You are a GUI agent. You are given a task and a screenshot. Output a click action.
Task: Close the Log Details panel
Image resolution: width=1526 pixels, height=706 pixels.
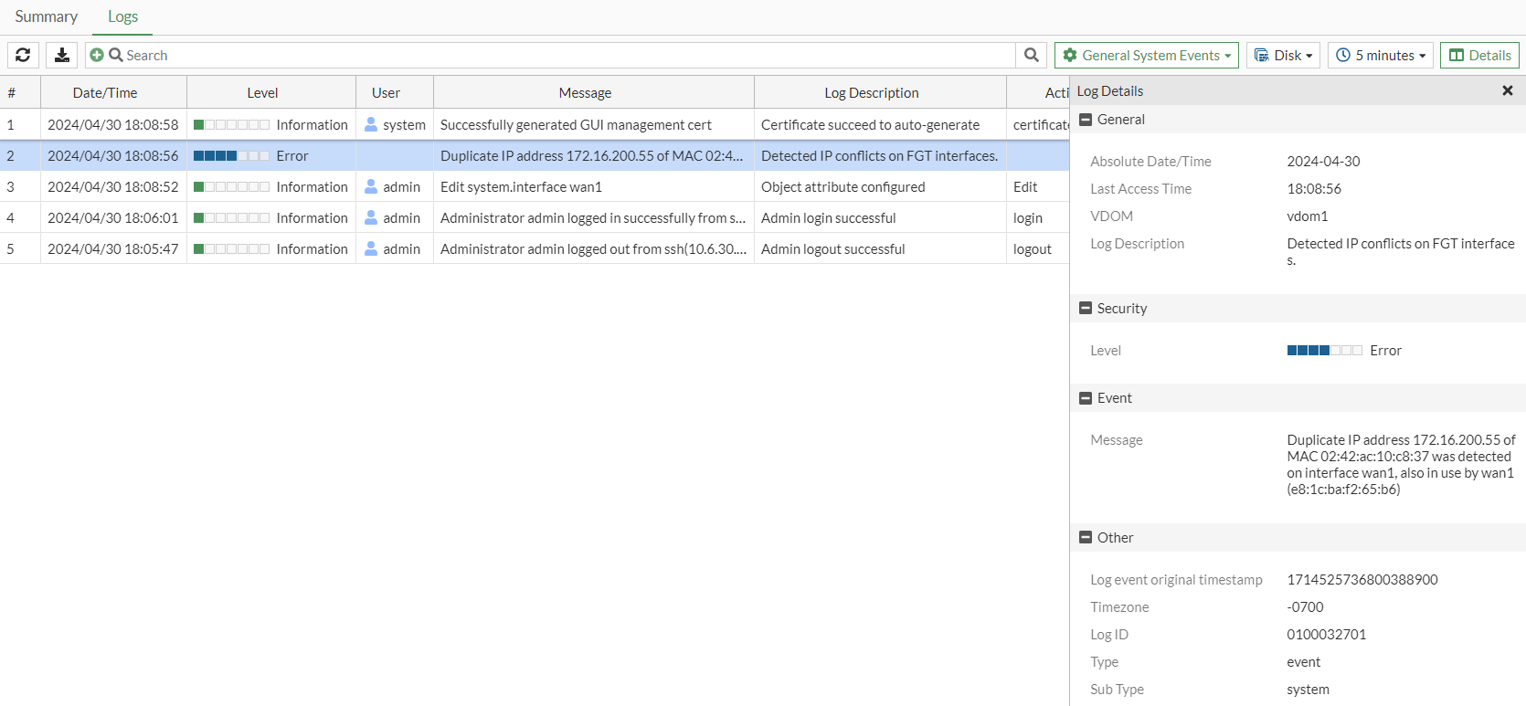coord(1507,90)
